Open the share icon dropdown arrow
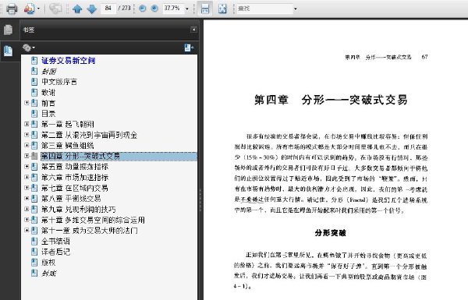Screen dimensions: 468x300 point(38,9)
